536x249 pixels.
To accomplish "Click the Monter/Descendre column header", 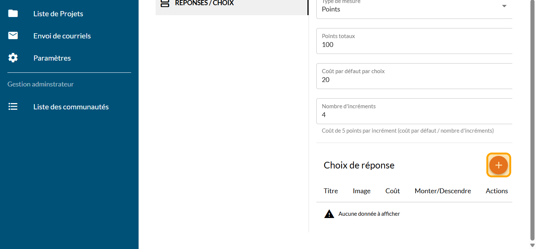I will pos(443,191).
